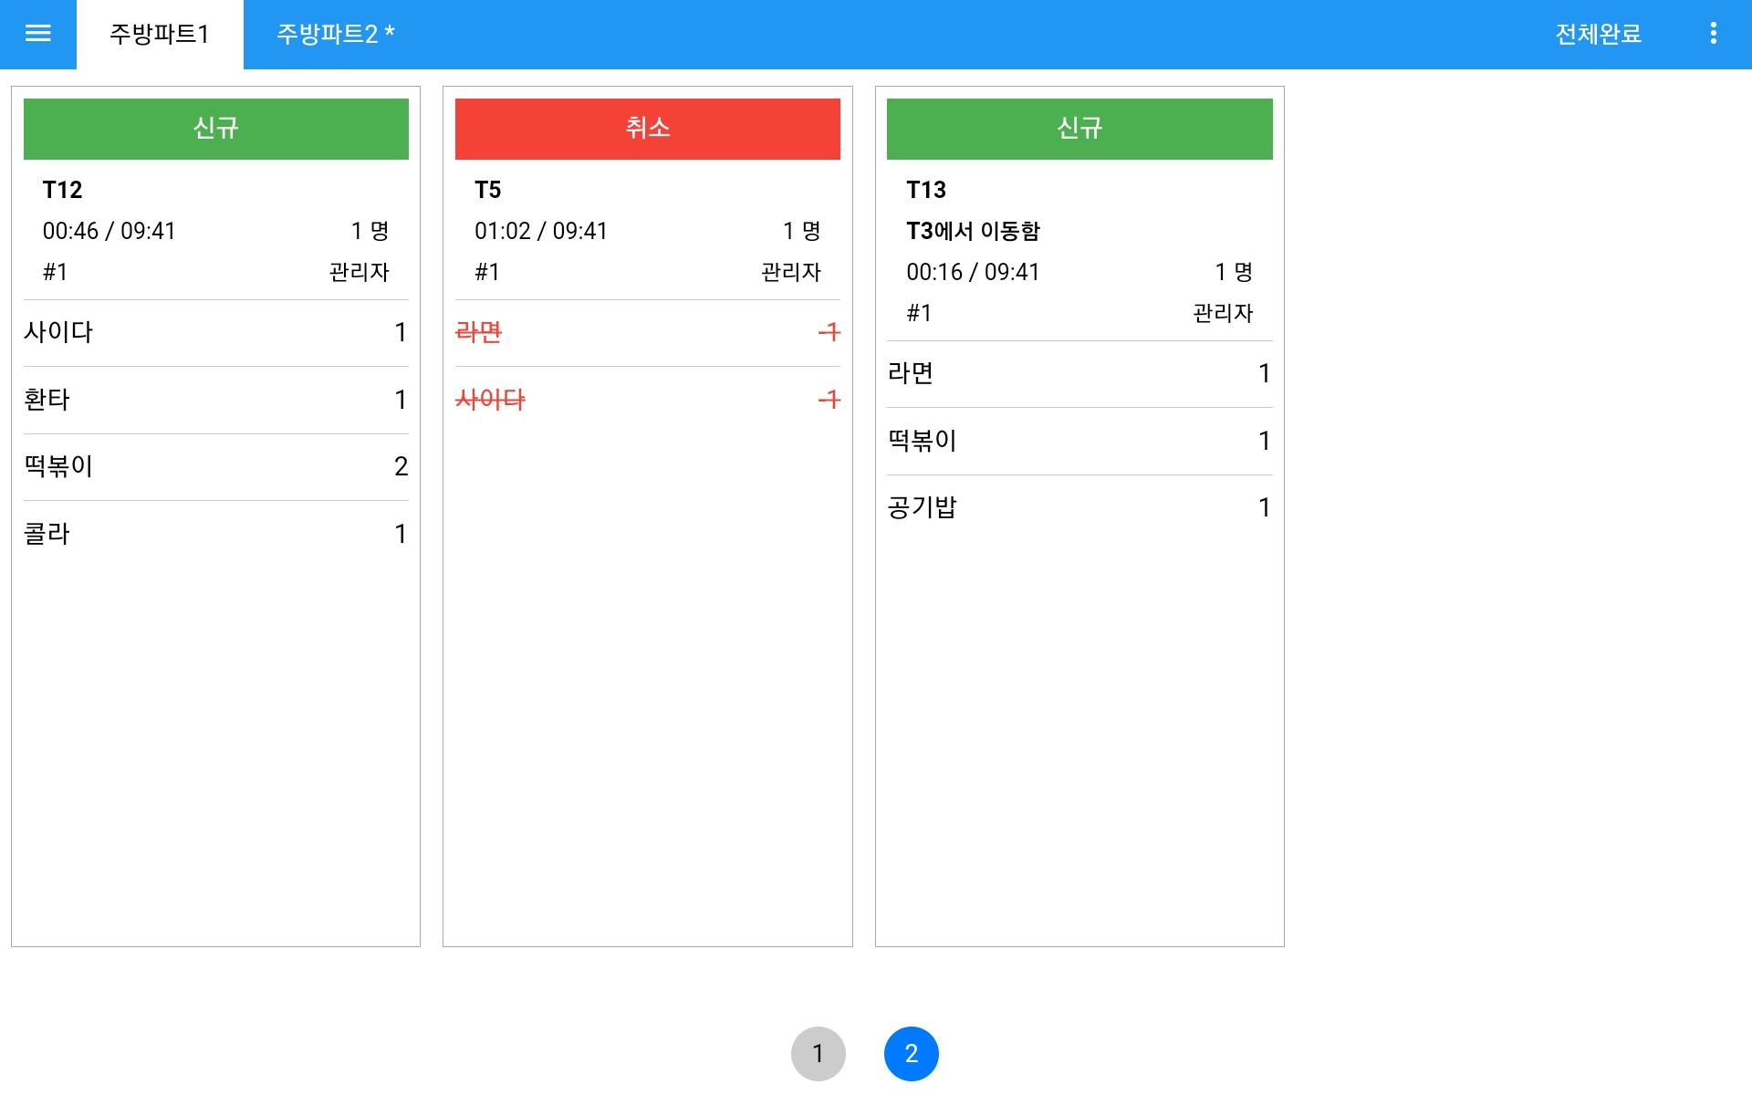Open the hamburger navigation menu
The image size is (1752, 1095).
(38, 34)
